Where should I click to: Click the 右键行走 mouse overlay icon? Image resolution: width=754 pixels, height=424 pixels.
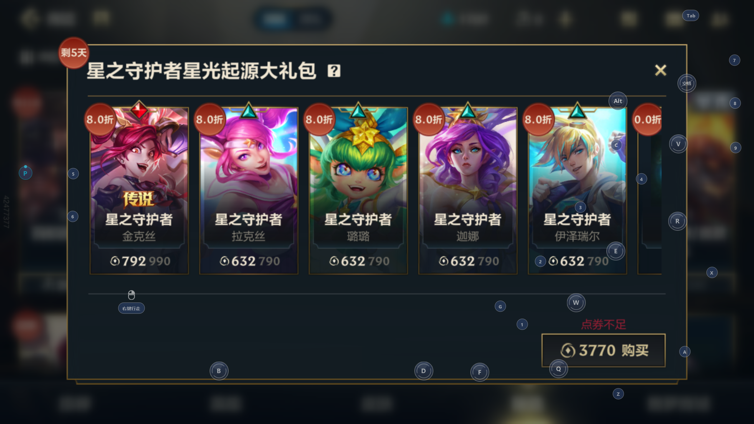(131, 302)
